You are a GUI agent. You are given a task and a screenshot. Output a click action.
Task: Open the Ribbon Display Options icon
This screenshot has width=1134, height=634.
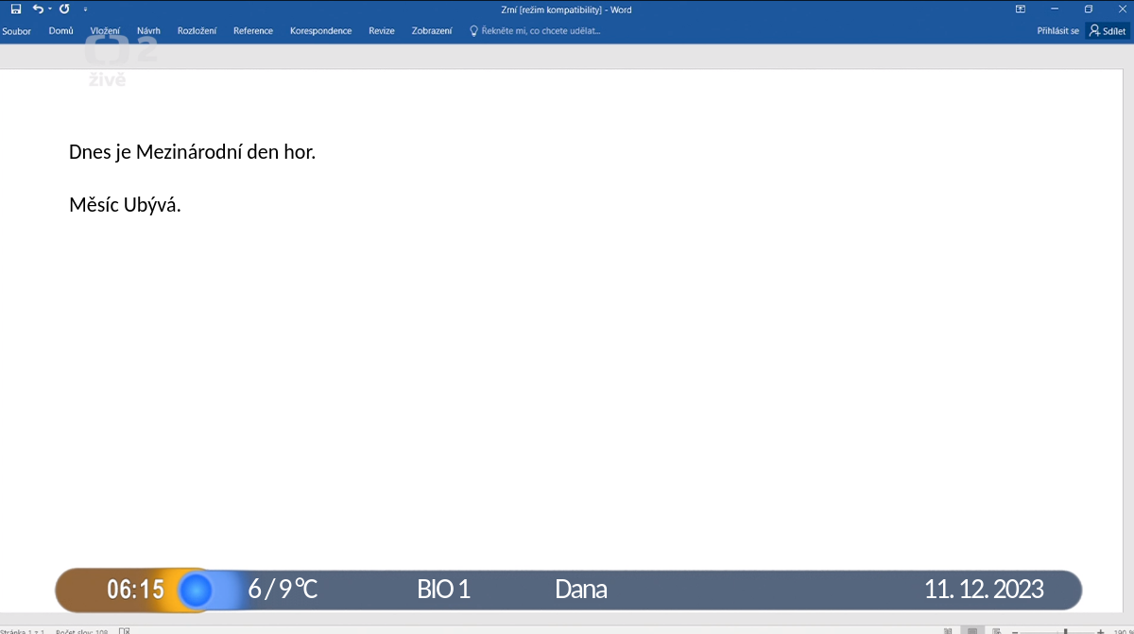coord(1021,9)
